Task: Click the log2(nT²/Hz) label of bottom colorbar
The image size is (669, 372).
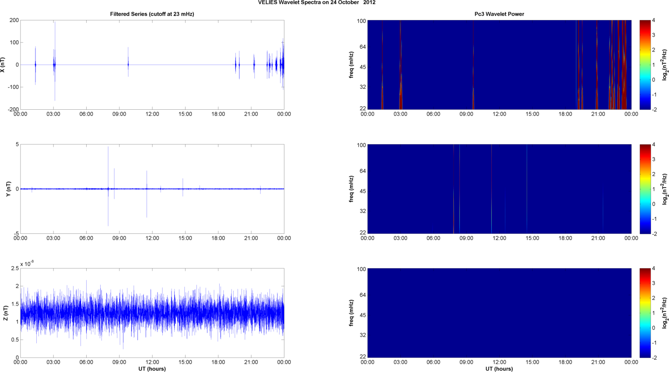Action: pyautogui.click(x=665, y=313)
